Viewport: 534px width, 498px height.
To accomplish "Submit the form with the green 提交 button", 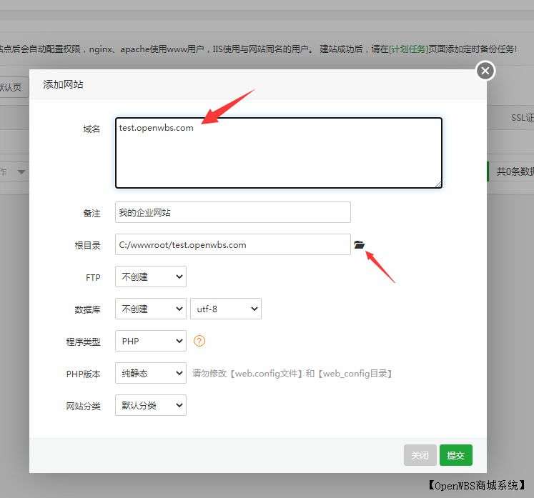I will 455,455.
